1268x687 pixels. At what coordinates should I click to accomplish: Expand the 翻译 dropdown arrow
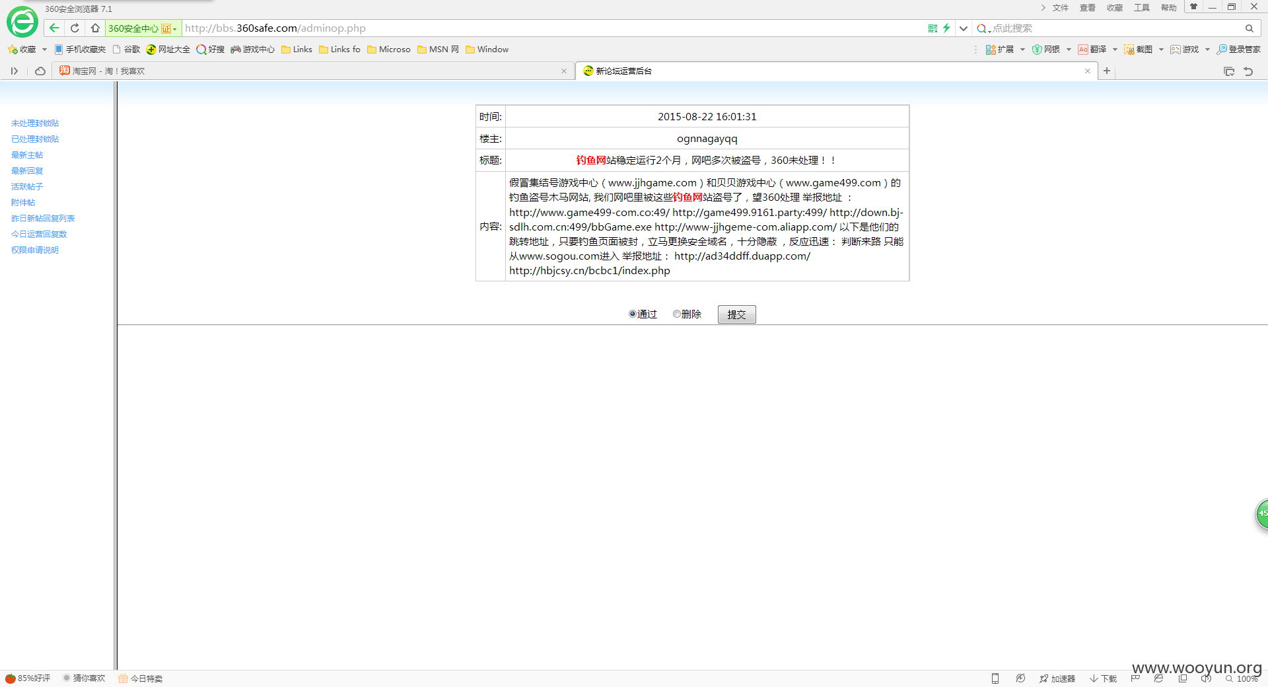click(1115, 50)
